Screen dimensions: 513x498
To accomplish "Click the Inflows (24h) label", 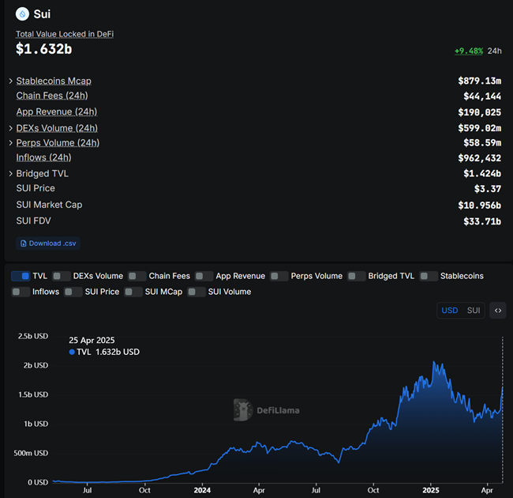I will (x=43, y=157).
